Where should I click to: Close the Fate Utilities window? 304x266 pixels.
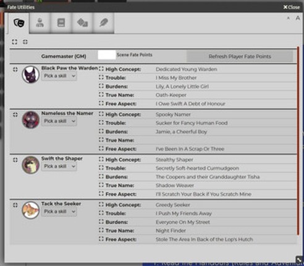292,7
